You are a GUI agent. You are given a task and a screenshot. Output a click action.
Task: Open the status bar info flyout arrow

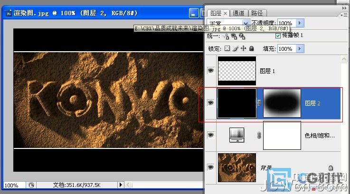121,185
